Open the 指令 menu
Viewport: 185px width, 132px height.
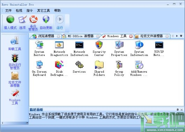[x=30, y=10]
